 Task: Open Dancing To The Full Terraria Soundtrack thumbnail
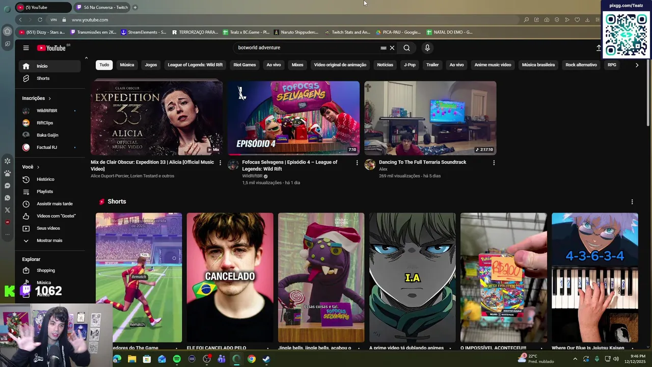coord(430,118)
